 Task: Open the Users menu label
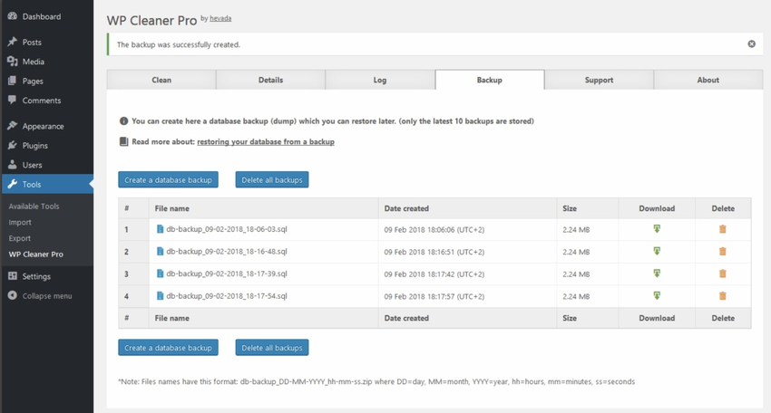32,165
